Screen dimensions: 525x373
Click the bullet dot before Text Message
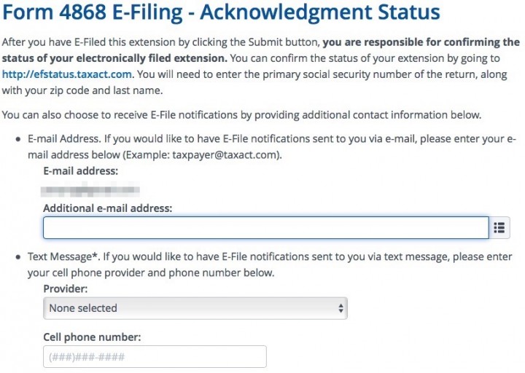click(18, 257)
